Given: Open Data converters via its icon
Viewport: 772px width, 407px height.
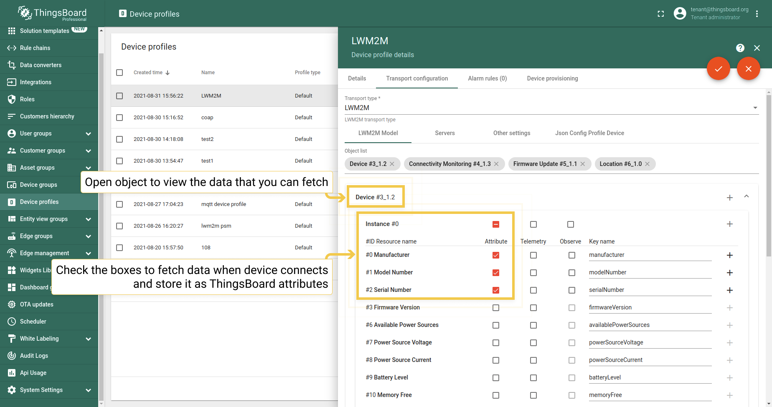Looking at the screenshot, I should [12, 65].
